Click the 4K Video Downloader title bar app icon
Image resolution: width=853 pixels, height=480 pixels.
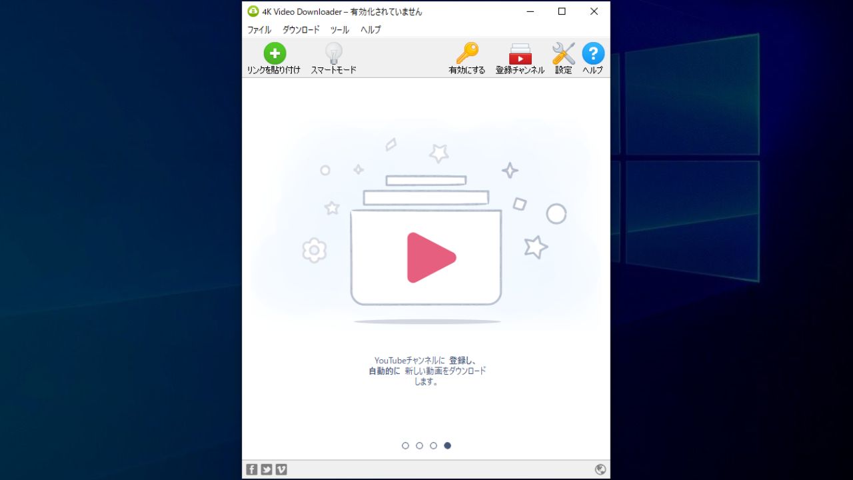coord(253,11)
